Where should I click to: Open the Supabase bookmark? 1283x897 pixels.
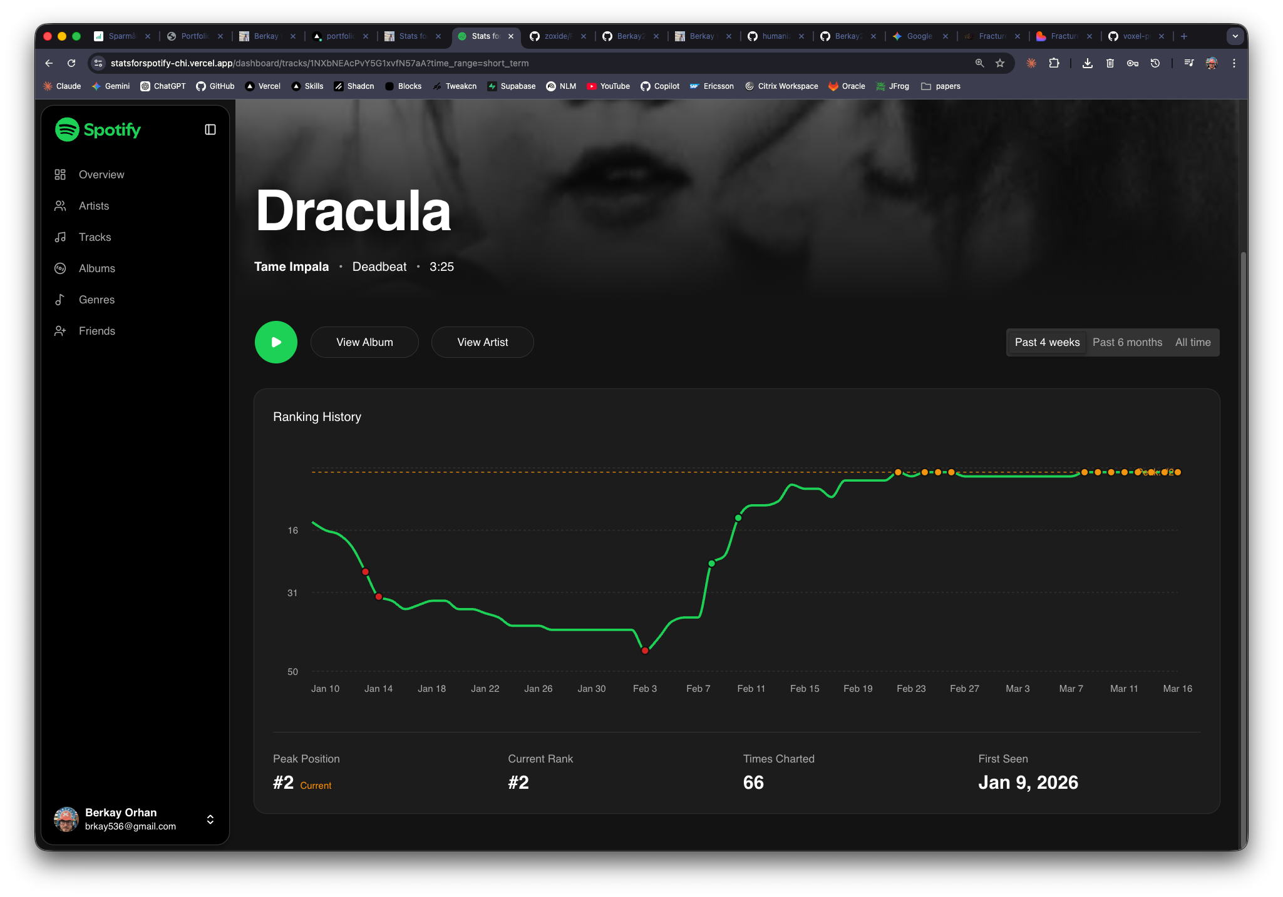coord(511,86)
